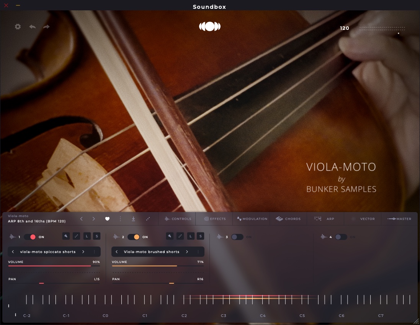The image size is (420, 325).
Task: Solo layer 2 with S button
Action: click(x=200, y=236)
